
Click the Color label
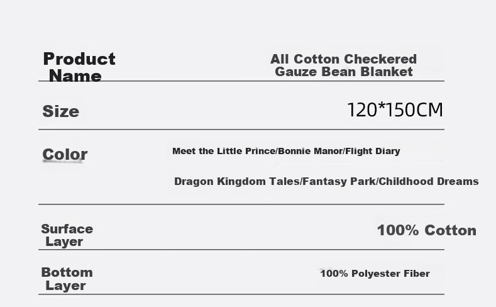tap(65, 155)
